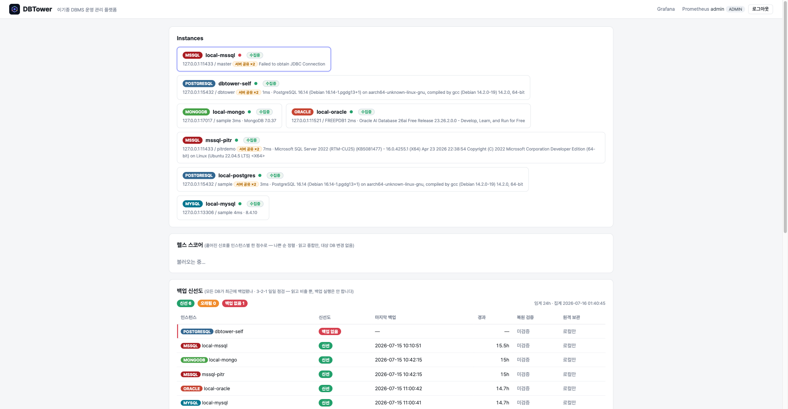
Task: Click POSTGRESQL badge on dbtower-self card
Action: [x=199, y=83]
